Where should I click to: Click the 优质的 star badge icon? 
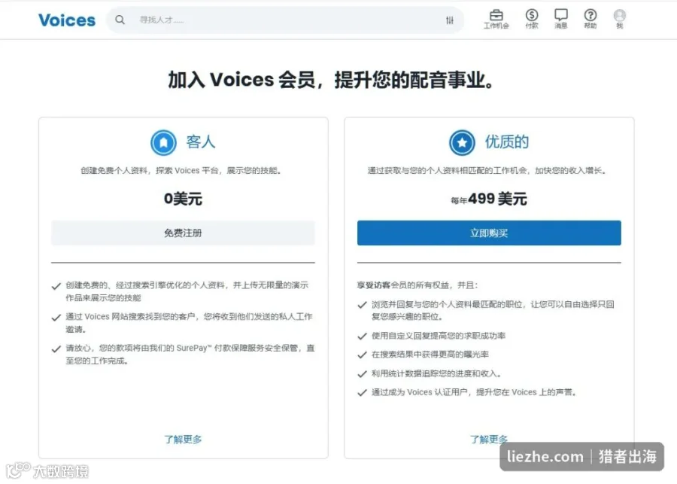coord(462,142)
